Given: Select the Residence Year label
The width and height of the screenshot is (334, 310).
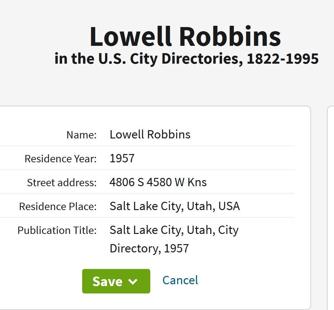Looking at the screenshot, I should pyautogui.click(x=60, y=159).
